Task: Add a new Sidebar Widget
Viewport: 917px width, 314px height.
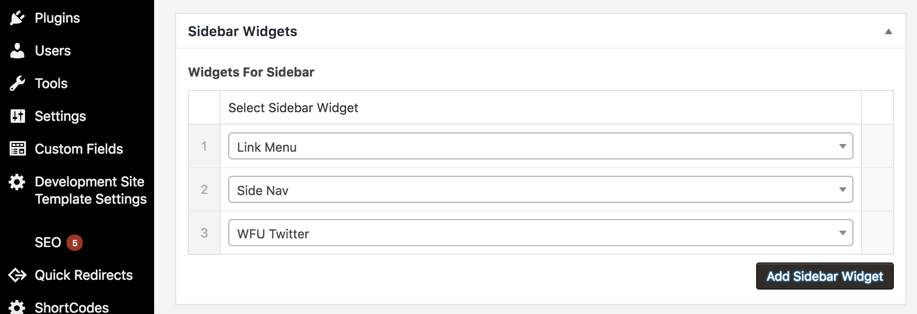Action: point(825,276)
